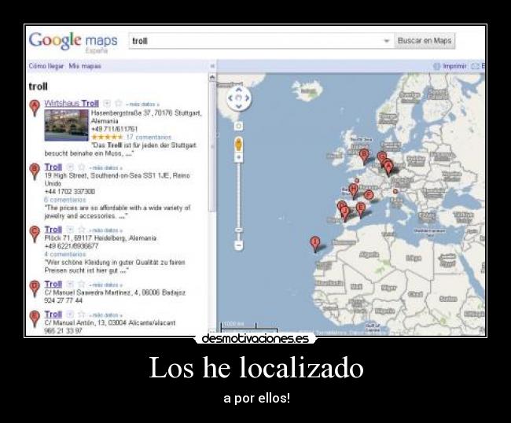Open options dropdown beside Badajoz Troll
The width and height of the screenshot is (511, 423).
coord(70,284)
